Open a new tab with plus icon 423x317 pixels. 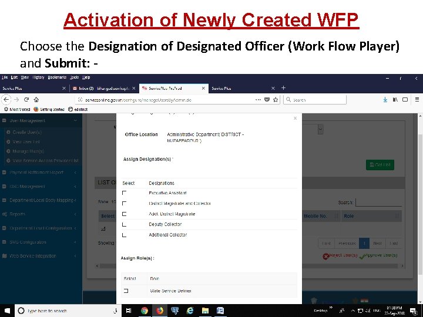(x=283, y=88)
